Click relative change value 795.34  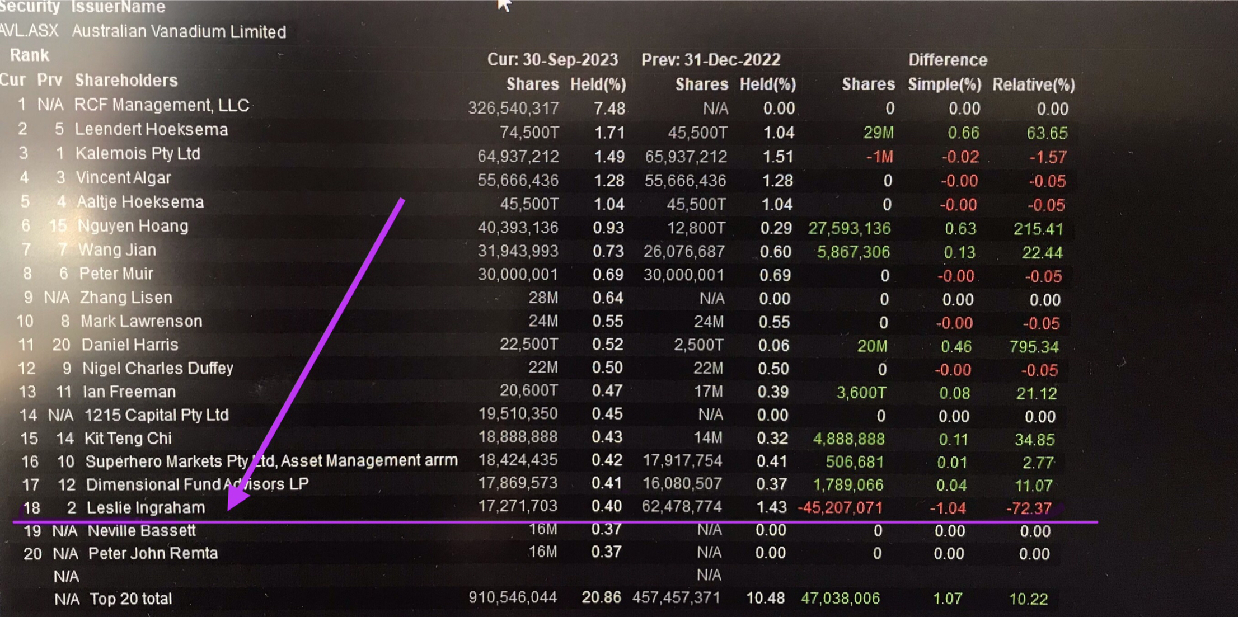tap(1034, 347)
